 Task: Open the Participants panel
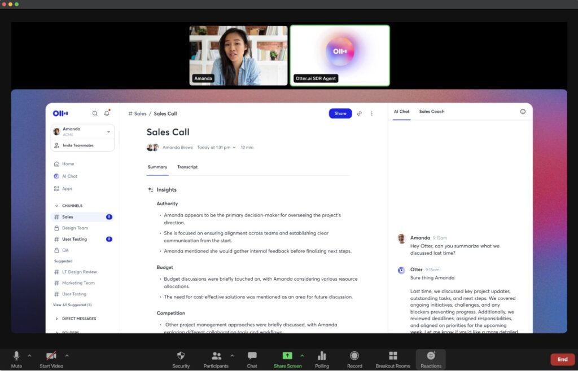(x=216, y=359)
